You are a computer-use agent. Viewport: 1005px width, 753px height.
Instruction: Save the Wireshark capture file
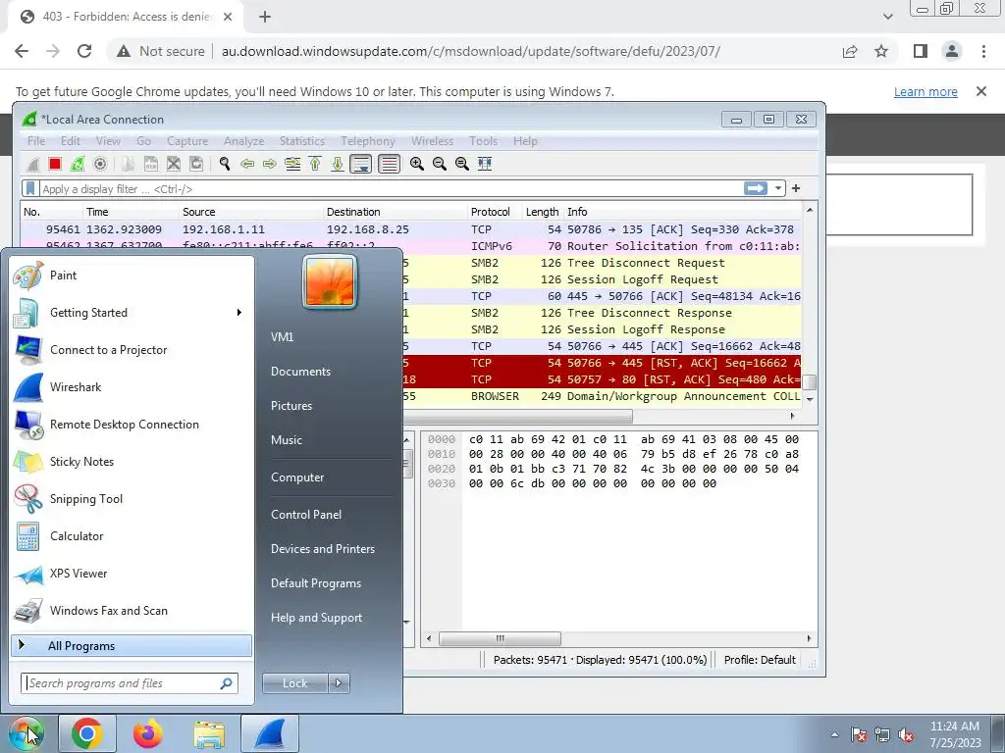(x=150, y=164)
